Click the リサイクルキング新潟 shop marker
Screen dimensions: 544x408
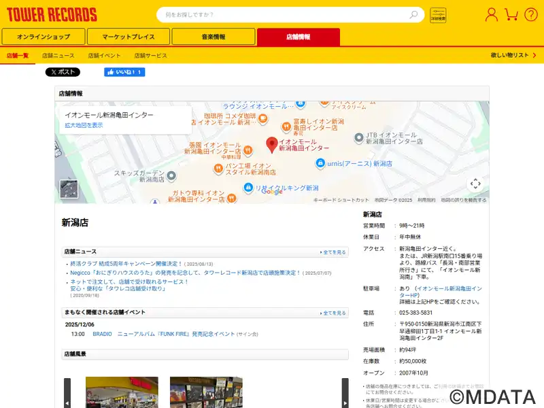click(x=248, y=188)
